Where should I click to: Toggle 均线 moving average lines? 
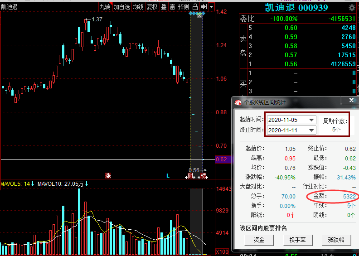pos(138,7)
